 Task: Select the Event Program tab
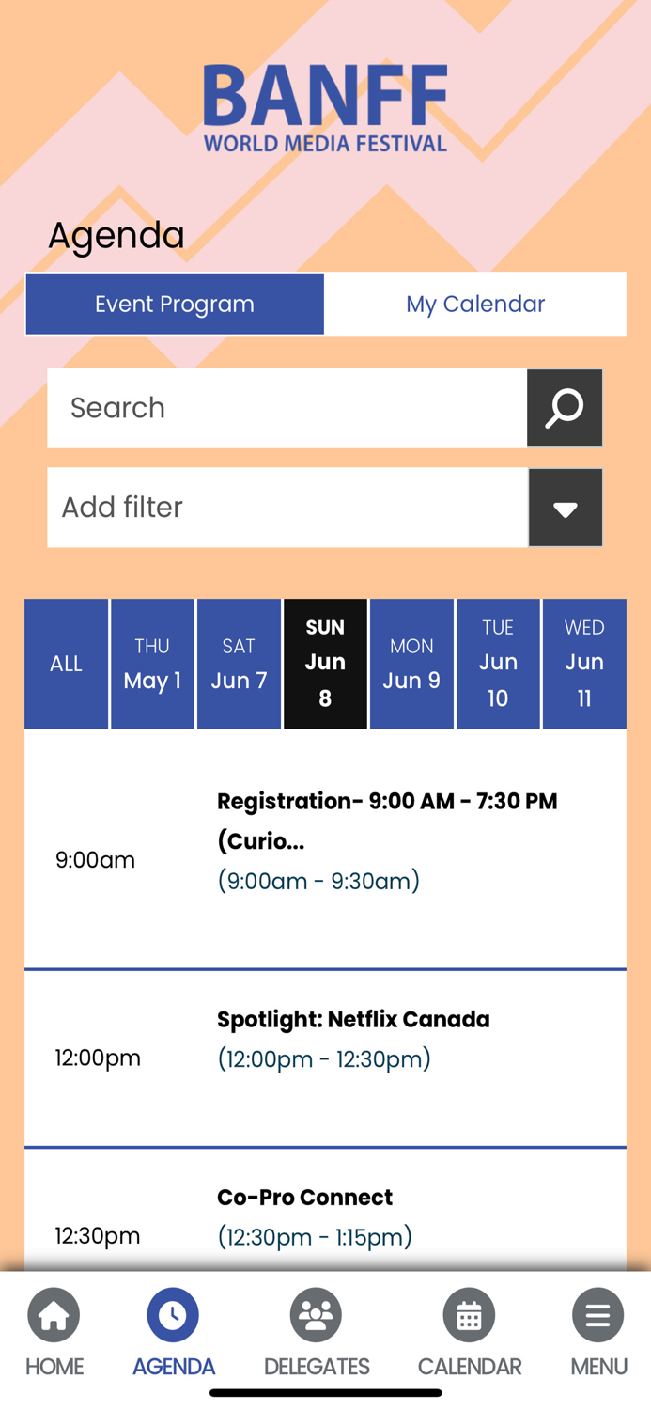click(x=175, y=304)
